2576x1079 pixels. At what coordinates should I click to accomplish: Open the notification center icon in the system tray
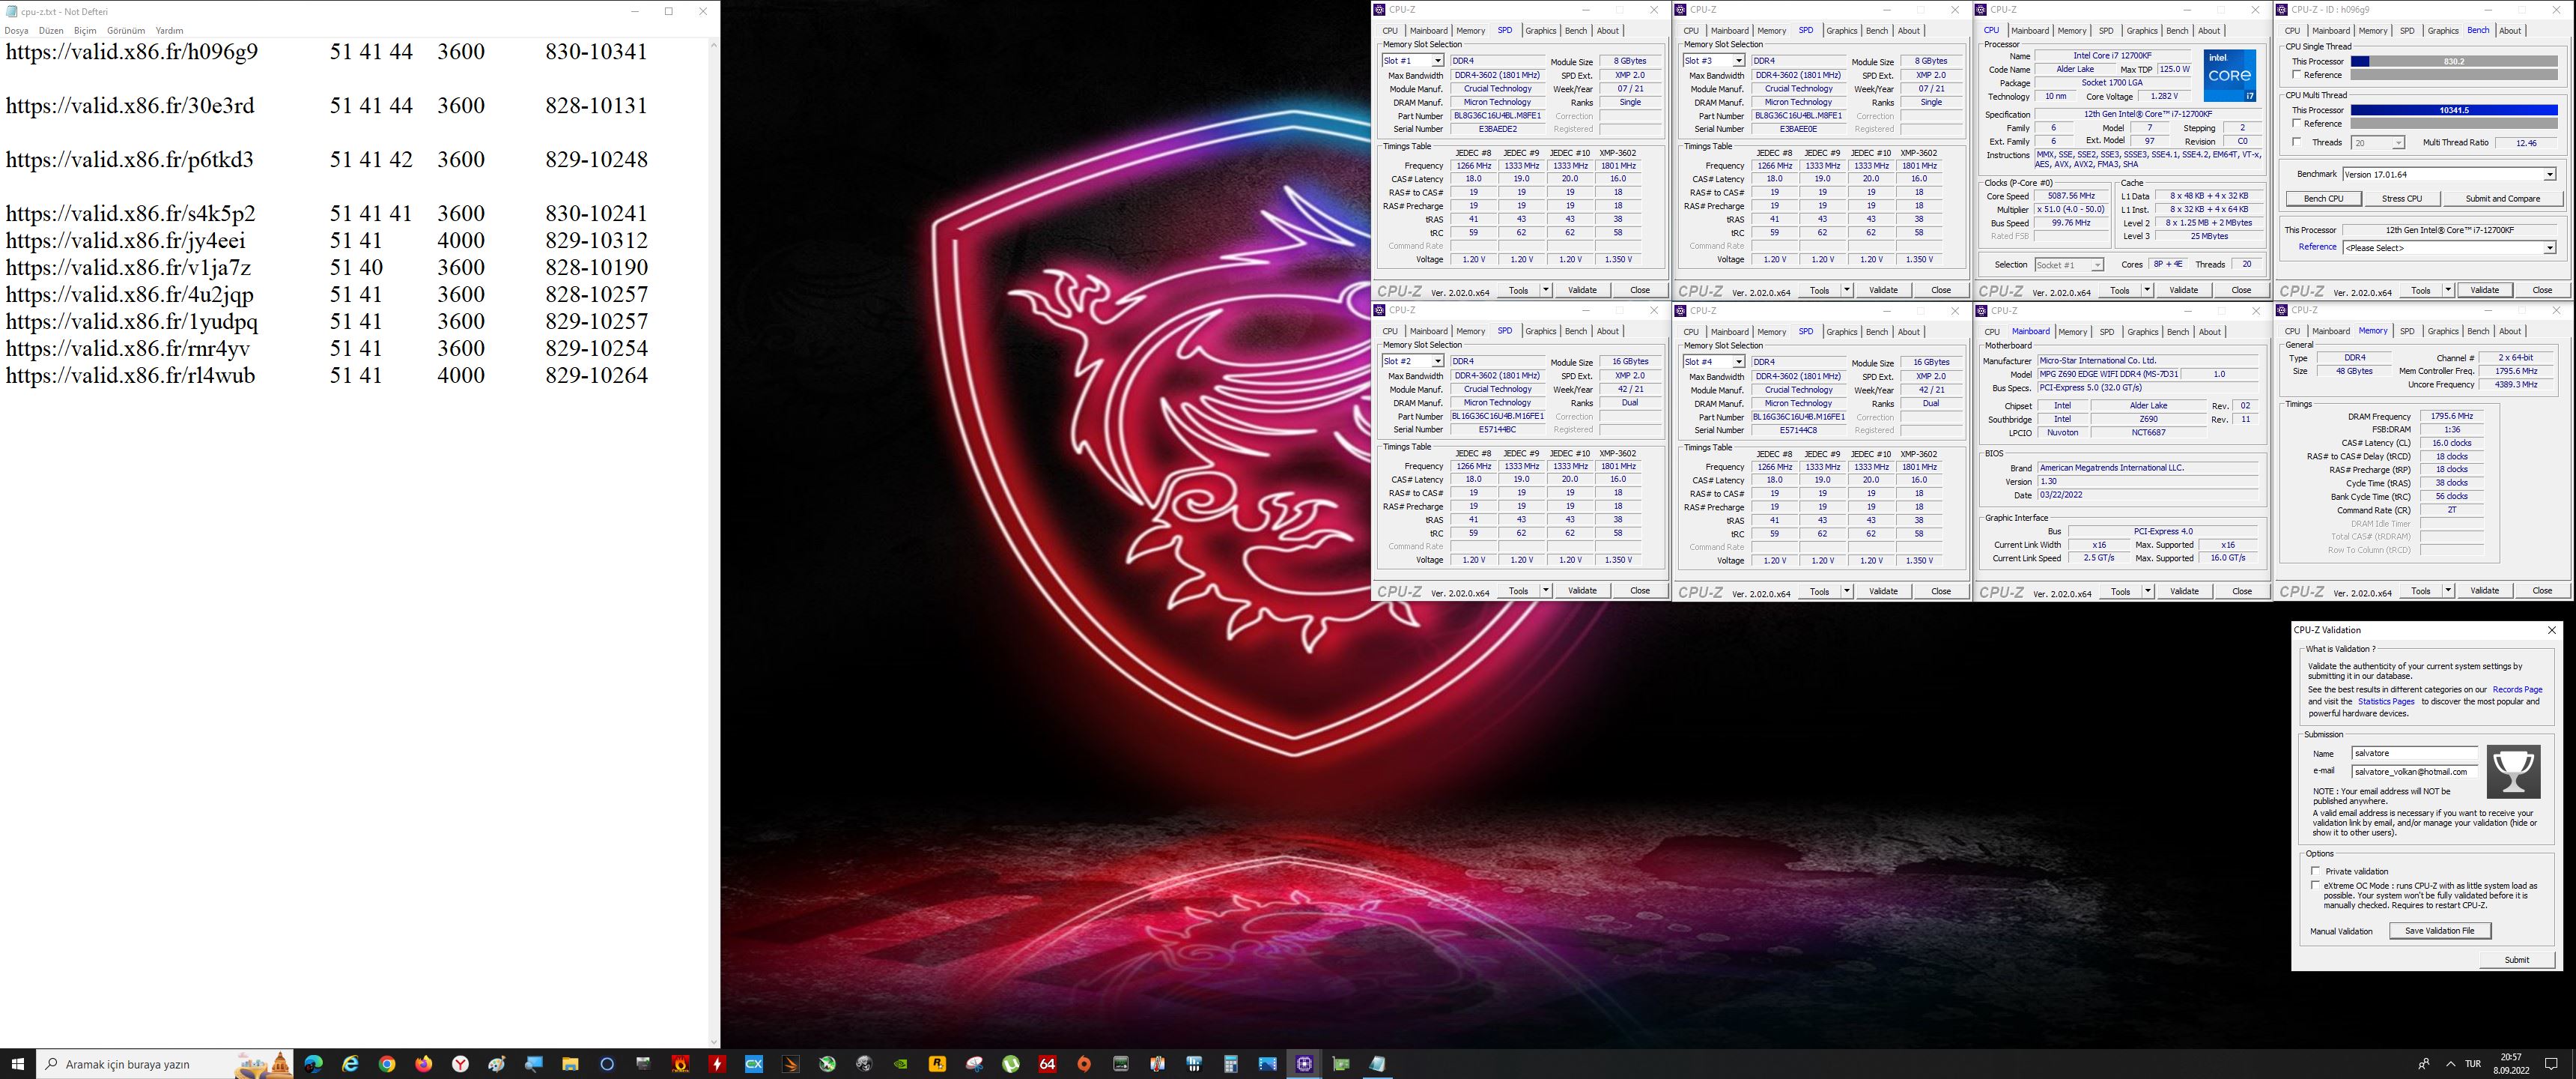(2551, 1064)
